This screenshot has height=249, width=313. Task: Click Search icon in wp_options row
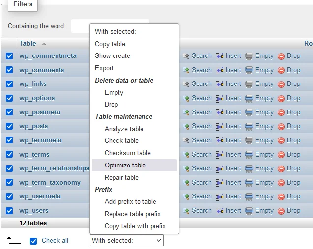(x=186, y=98)
